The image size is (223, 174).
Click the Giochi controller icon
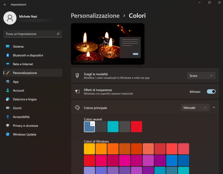pos(8,108)
